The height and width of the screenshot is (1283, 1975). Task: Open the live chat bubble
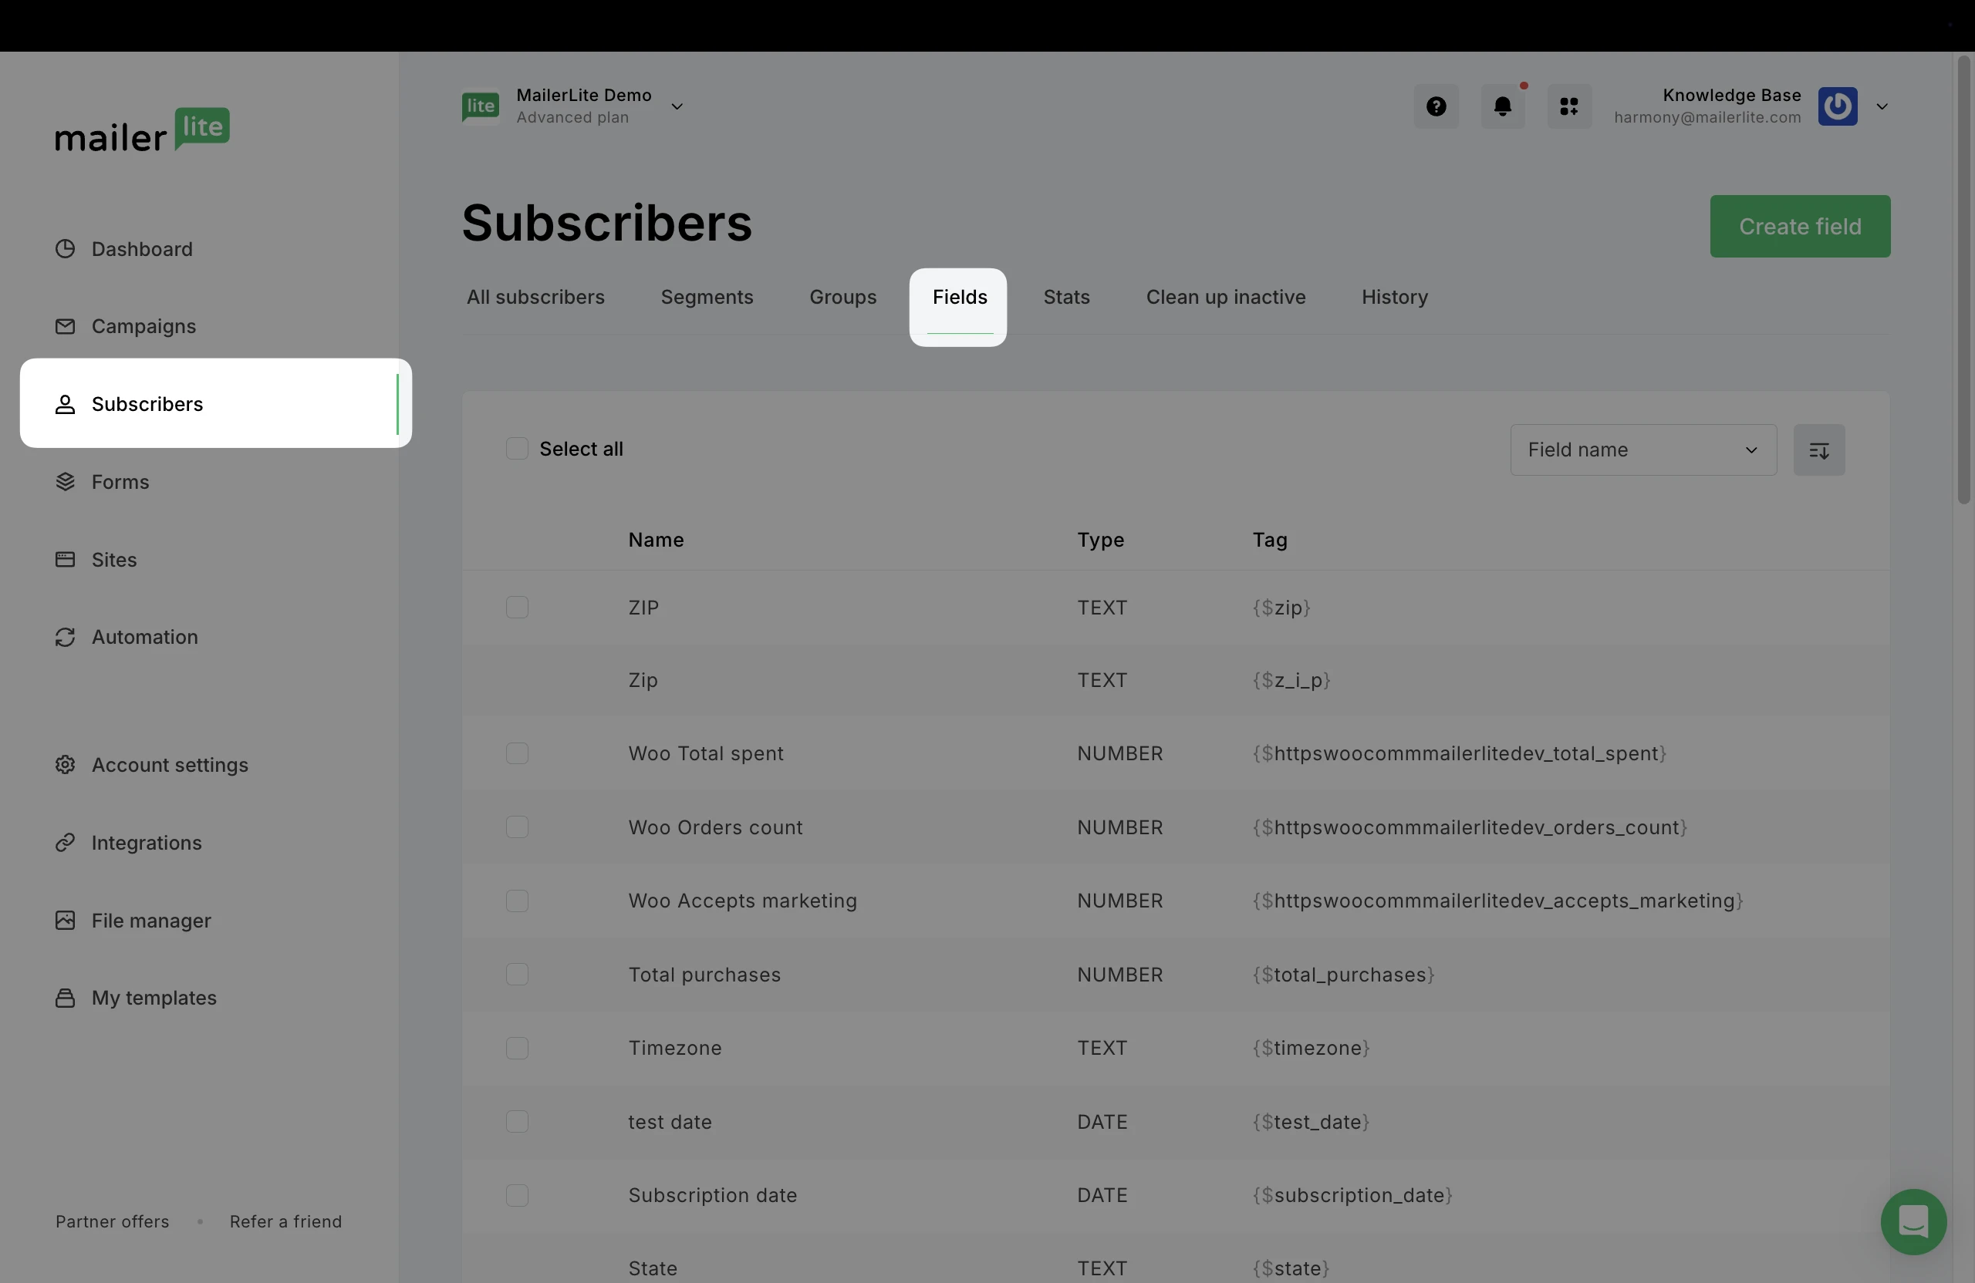[x=1913, y=1221]
